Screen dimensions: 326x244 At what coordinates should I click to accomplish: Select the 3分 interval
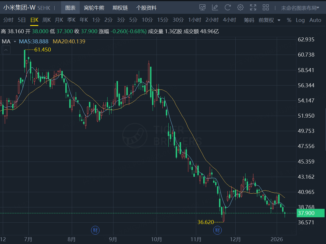[x=121, y=20]
